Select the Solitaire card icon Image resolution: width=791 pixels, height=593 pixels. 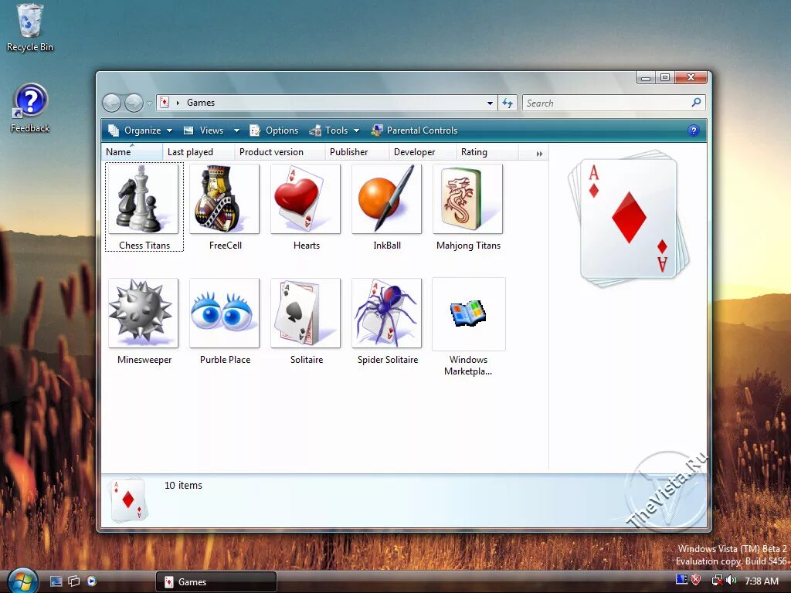click(306, 313)
